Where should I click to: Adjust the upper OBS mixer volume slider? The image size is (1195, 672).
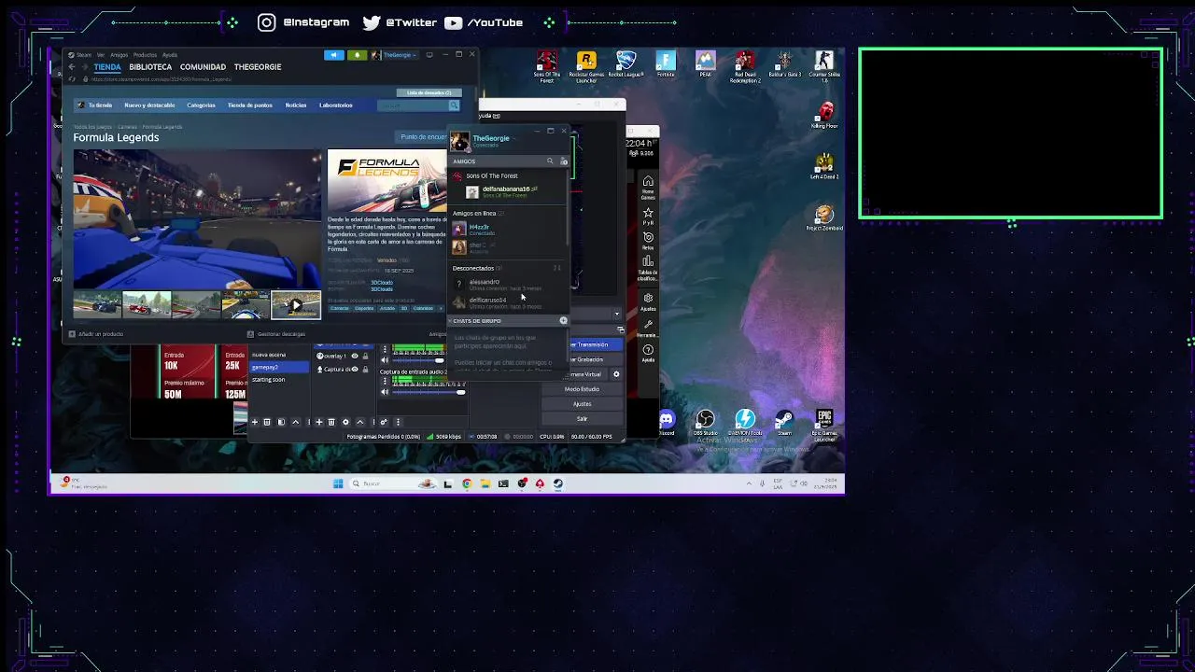coord(419,360)
